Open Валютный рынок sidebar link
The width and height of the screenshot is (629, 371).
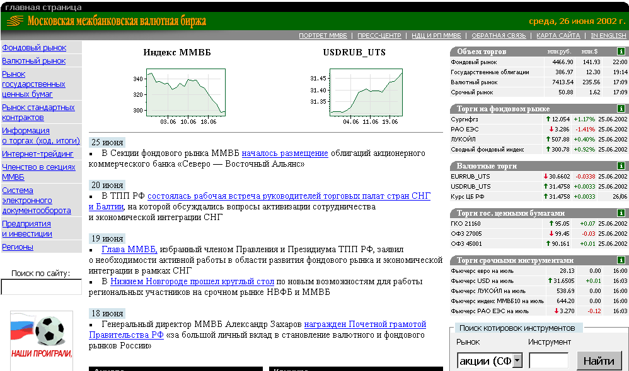[33, 61]
